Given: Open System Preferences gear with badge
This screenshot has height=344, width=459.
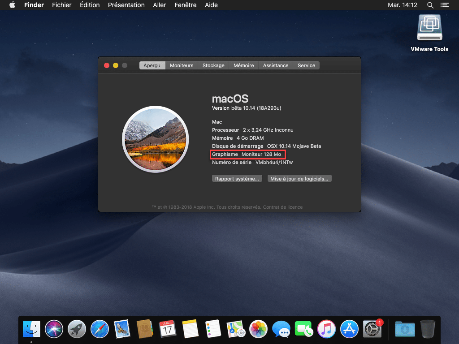Looking at the screenshot, I should click(372, 329).
